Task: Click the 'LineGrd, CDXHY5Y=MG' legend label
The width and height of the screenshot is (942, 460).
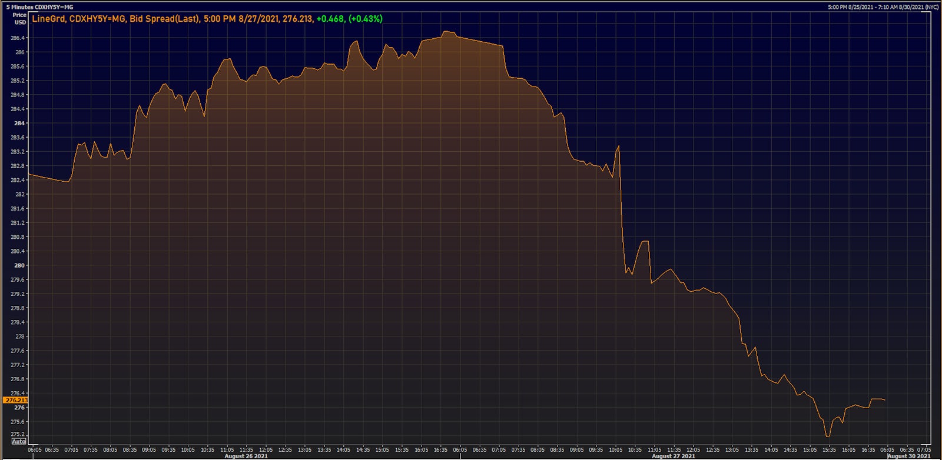Action: click(x=79, y=19)
